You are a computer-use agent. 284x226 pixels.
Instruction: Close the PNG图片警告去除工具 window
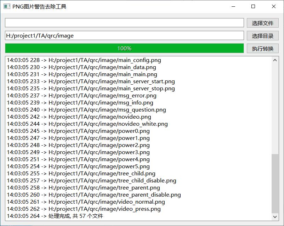[x=274, y=6]
